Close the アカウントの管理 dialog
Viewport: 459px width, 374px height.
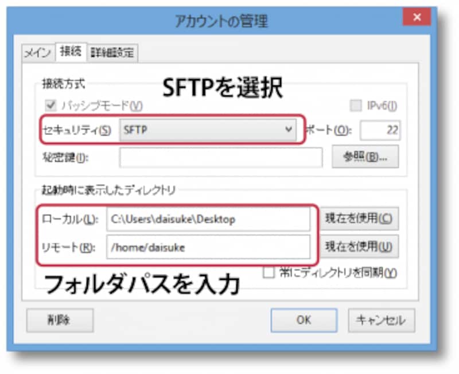(x=417, y=17)
